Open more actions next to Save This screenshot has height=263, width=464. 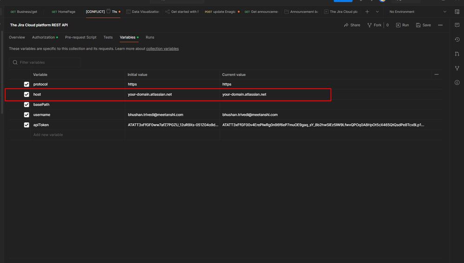pyautogui.click(x=440, y=25)
